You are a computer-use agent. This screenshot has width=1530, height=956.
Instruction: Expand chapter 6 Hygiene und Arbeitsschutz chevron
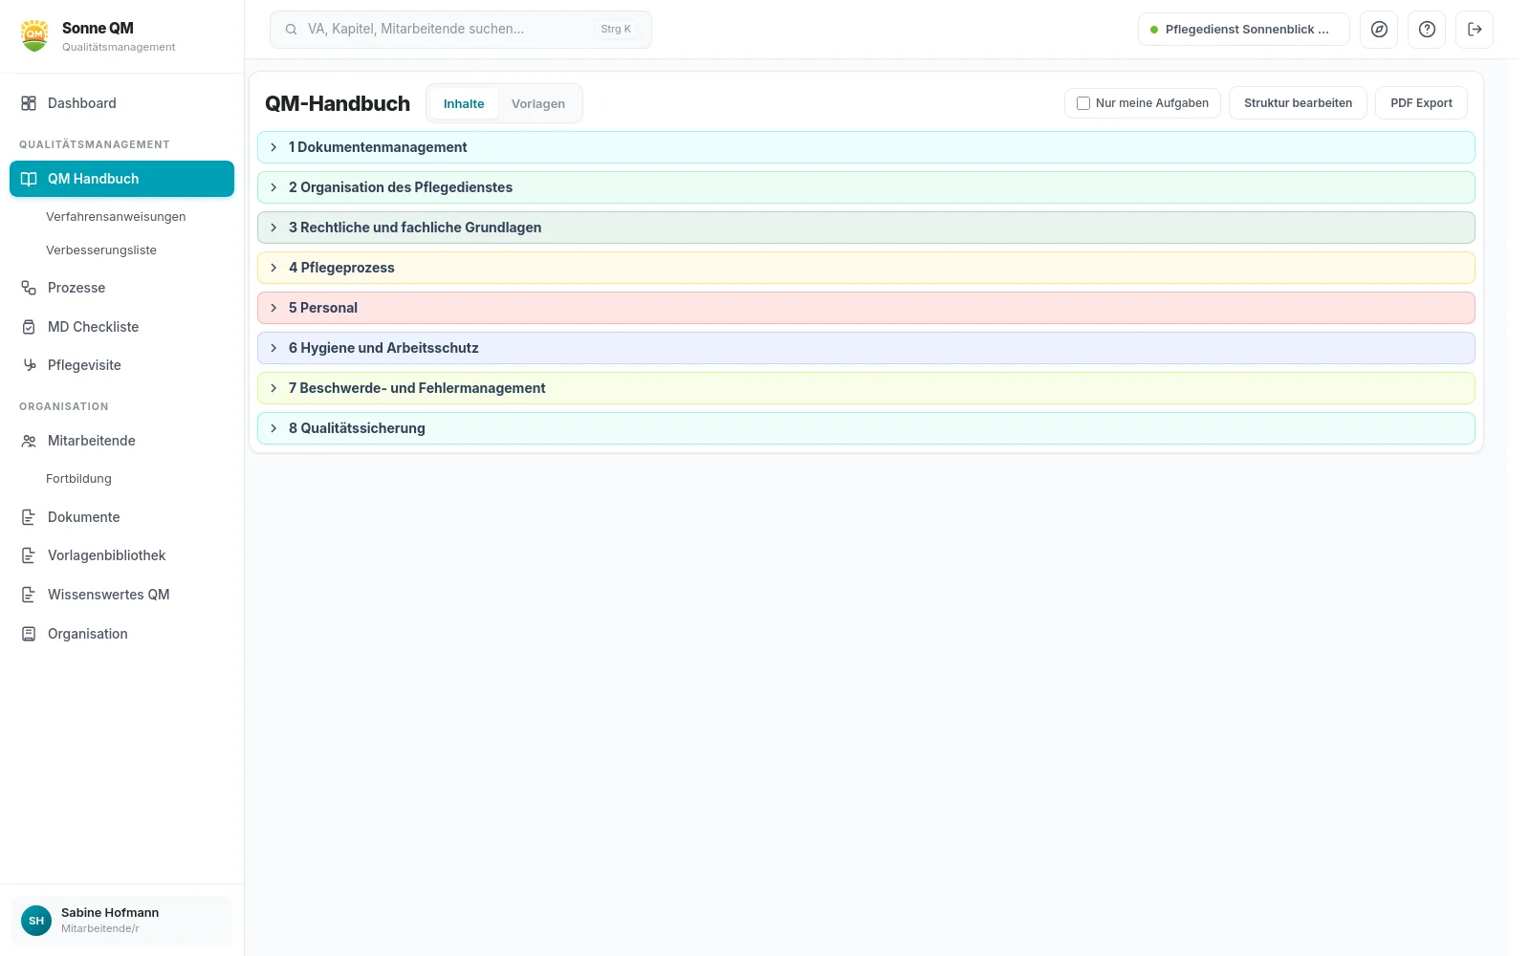coord(273,348)
